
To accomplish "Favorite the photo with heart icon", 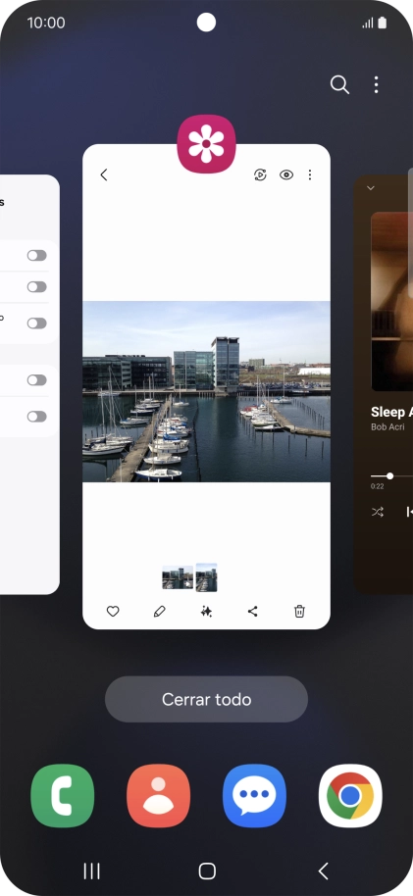I will 113,612.
